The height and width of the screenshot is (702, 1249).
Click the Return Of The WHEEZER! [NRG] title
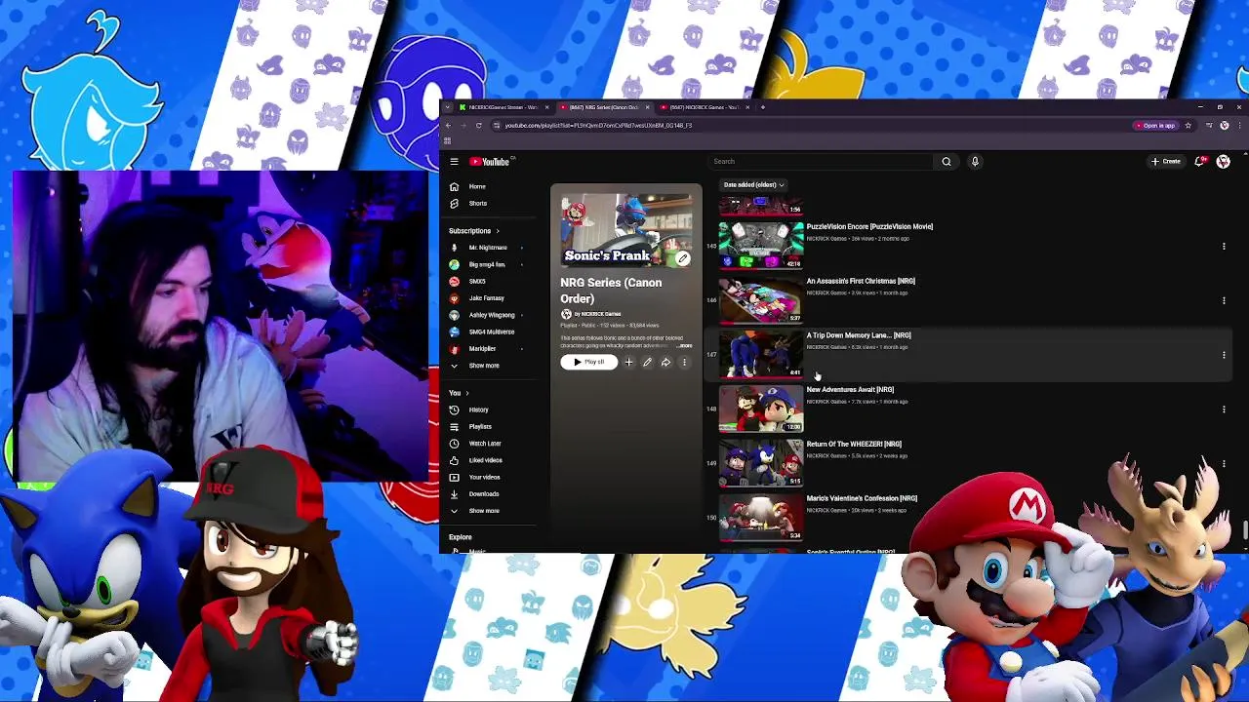click(x=854, y=445)
